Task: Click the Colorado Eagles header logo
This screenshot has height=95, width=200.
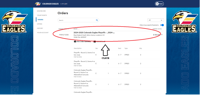Action: coord(47,4)
